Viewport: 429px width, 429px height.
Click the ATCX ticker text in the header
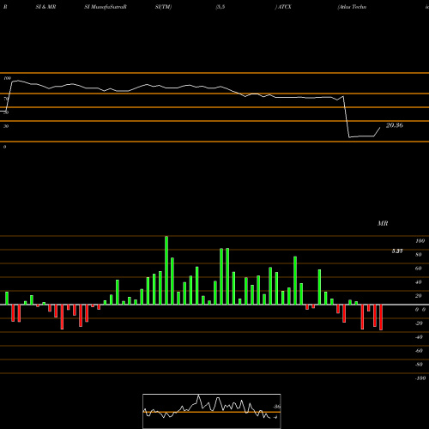coord(284,7)
